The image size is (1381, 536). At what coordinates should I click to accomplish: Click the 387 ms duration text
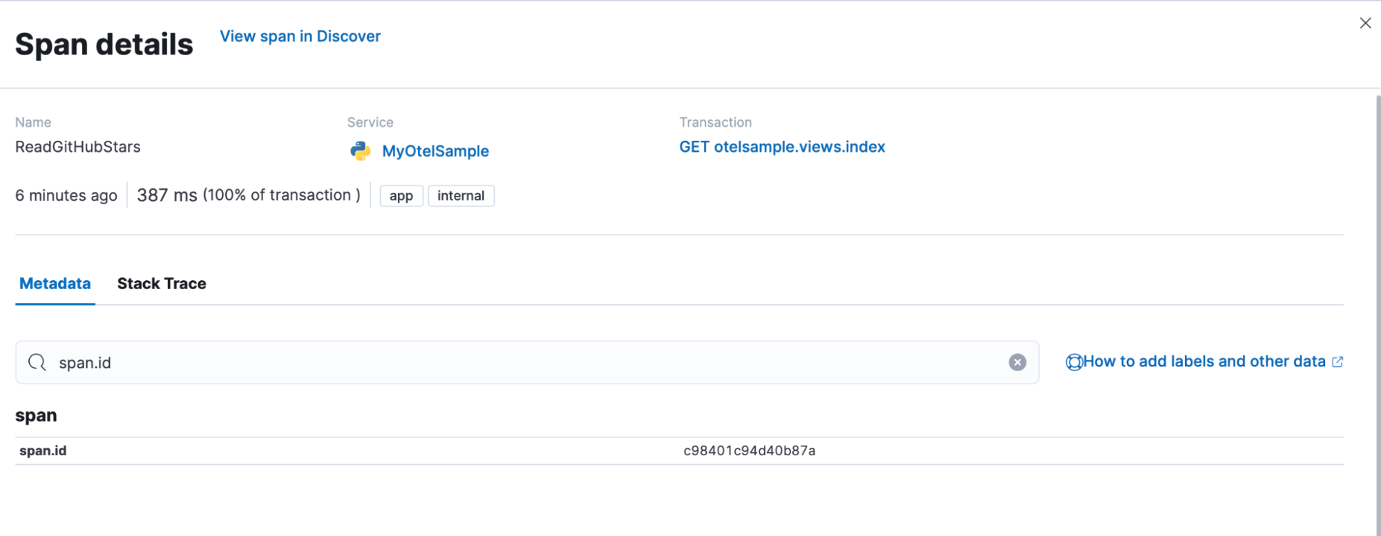click(x=167, y=195)
